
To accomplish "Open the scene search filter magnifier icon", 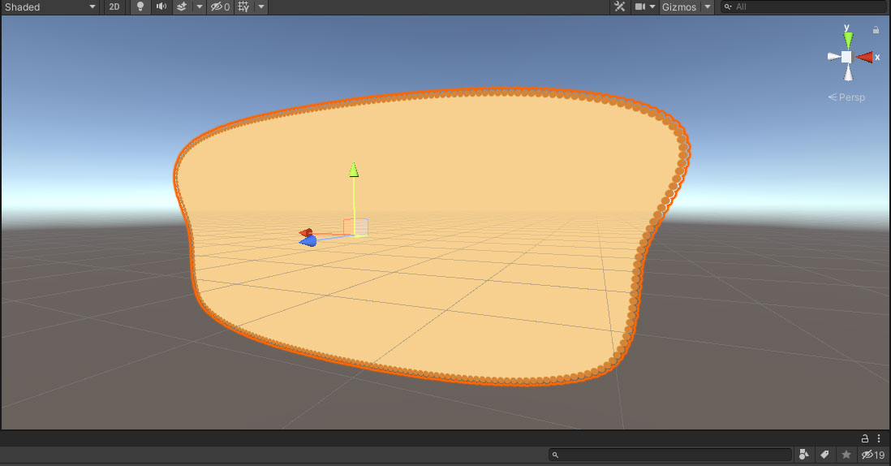I will pyautogui.click(x=728, y=6).
